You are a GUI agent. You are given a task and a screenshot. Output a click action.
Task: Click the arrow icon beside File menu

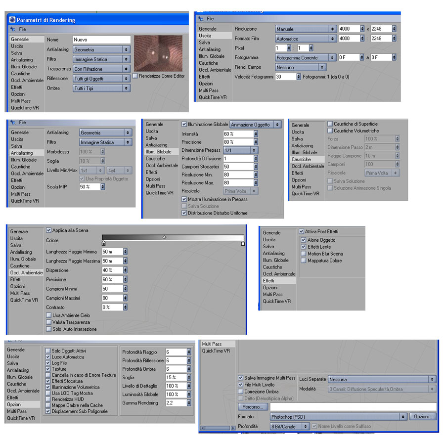13,29
